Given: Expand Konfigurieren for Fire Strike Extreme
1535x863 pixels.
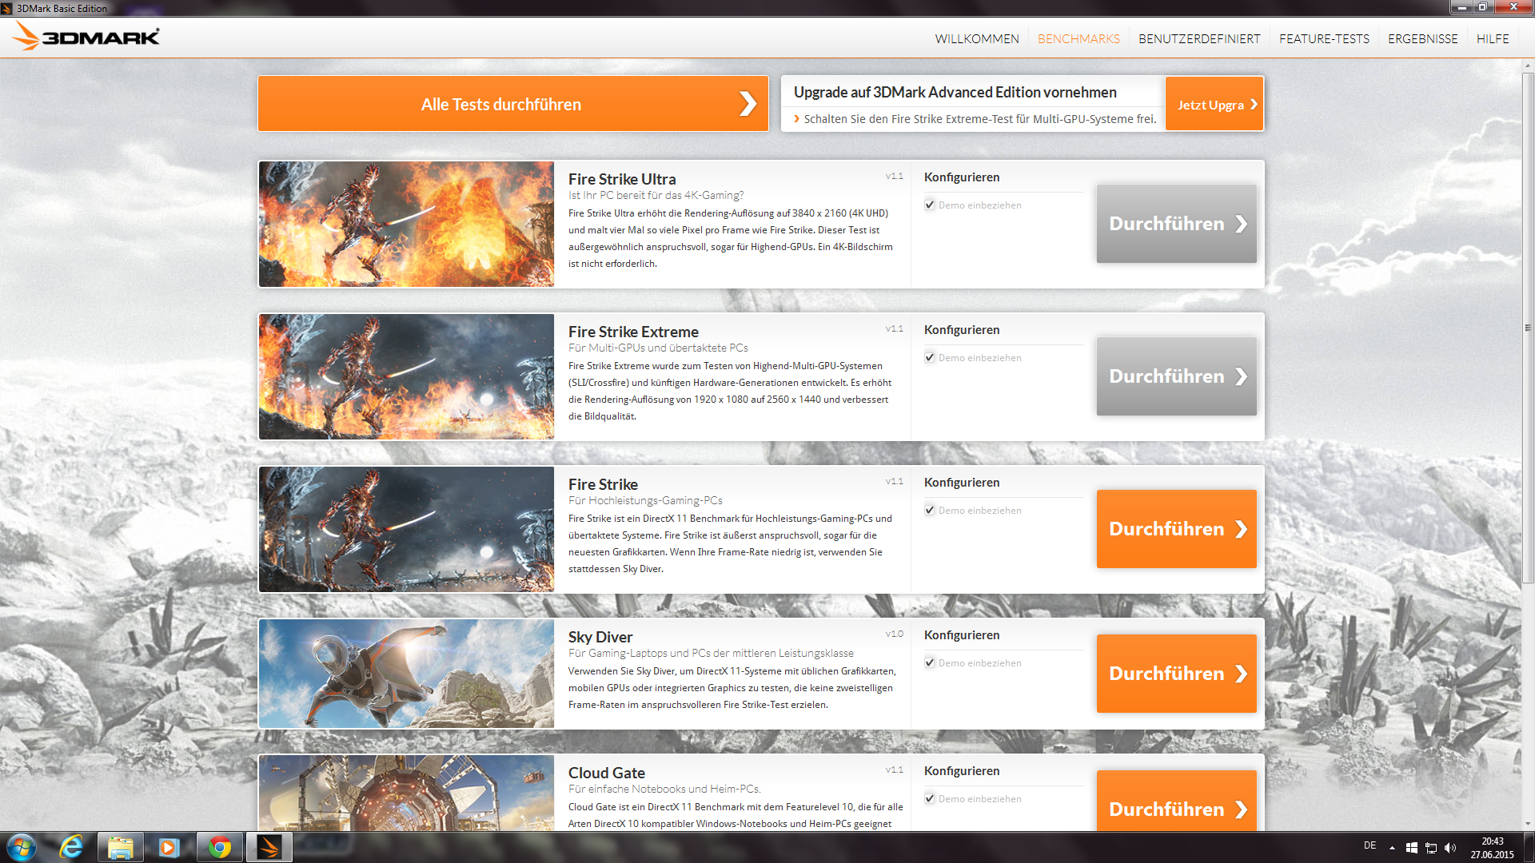Looking at the screenshot, I should (x=962, y=330).
